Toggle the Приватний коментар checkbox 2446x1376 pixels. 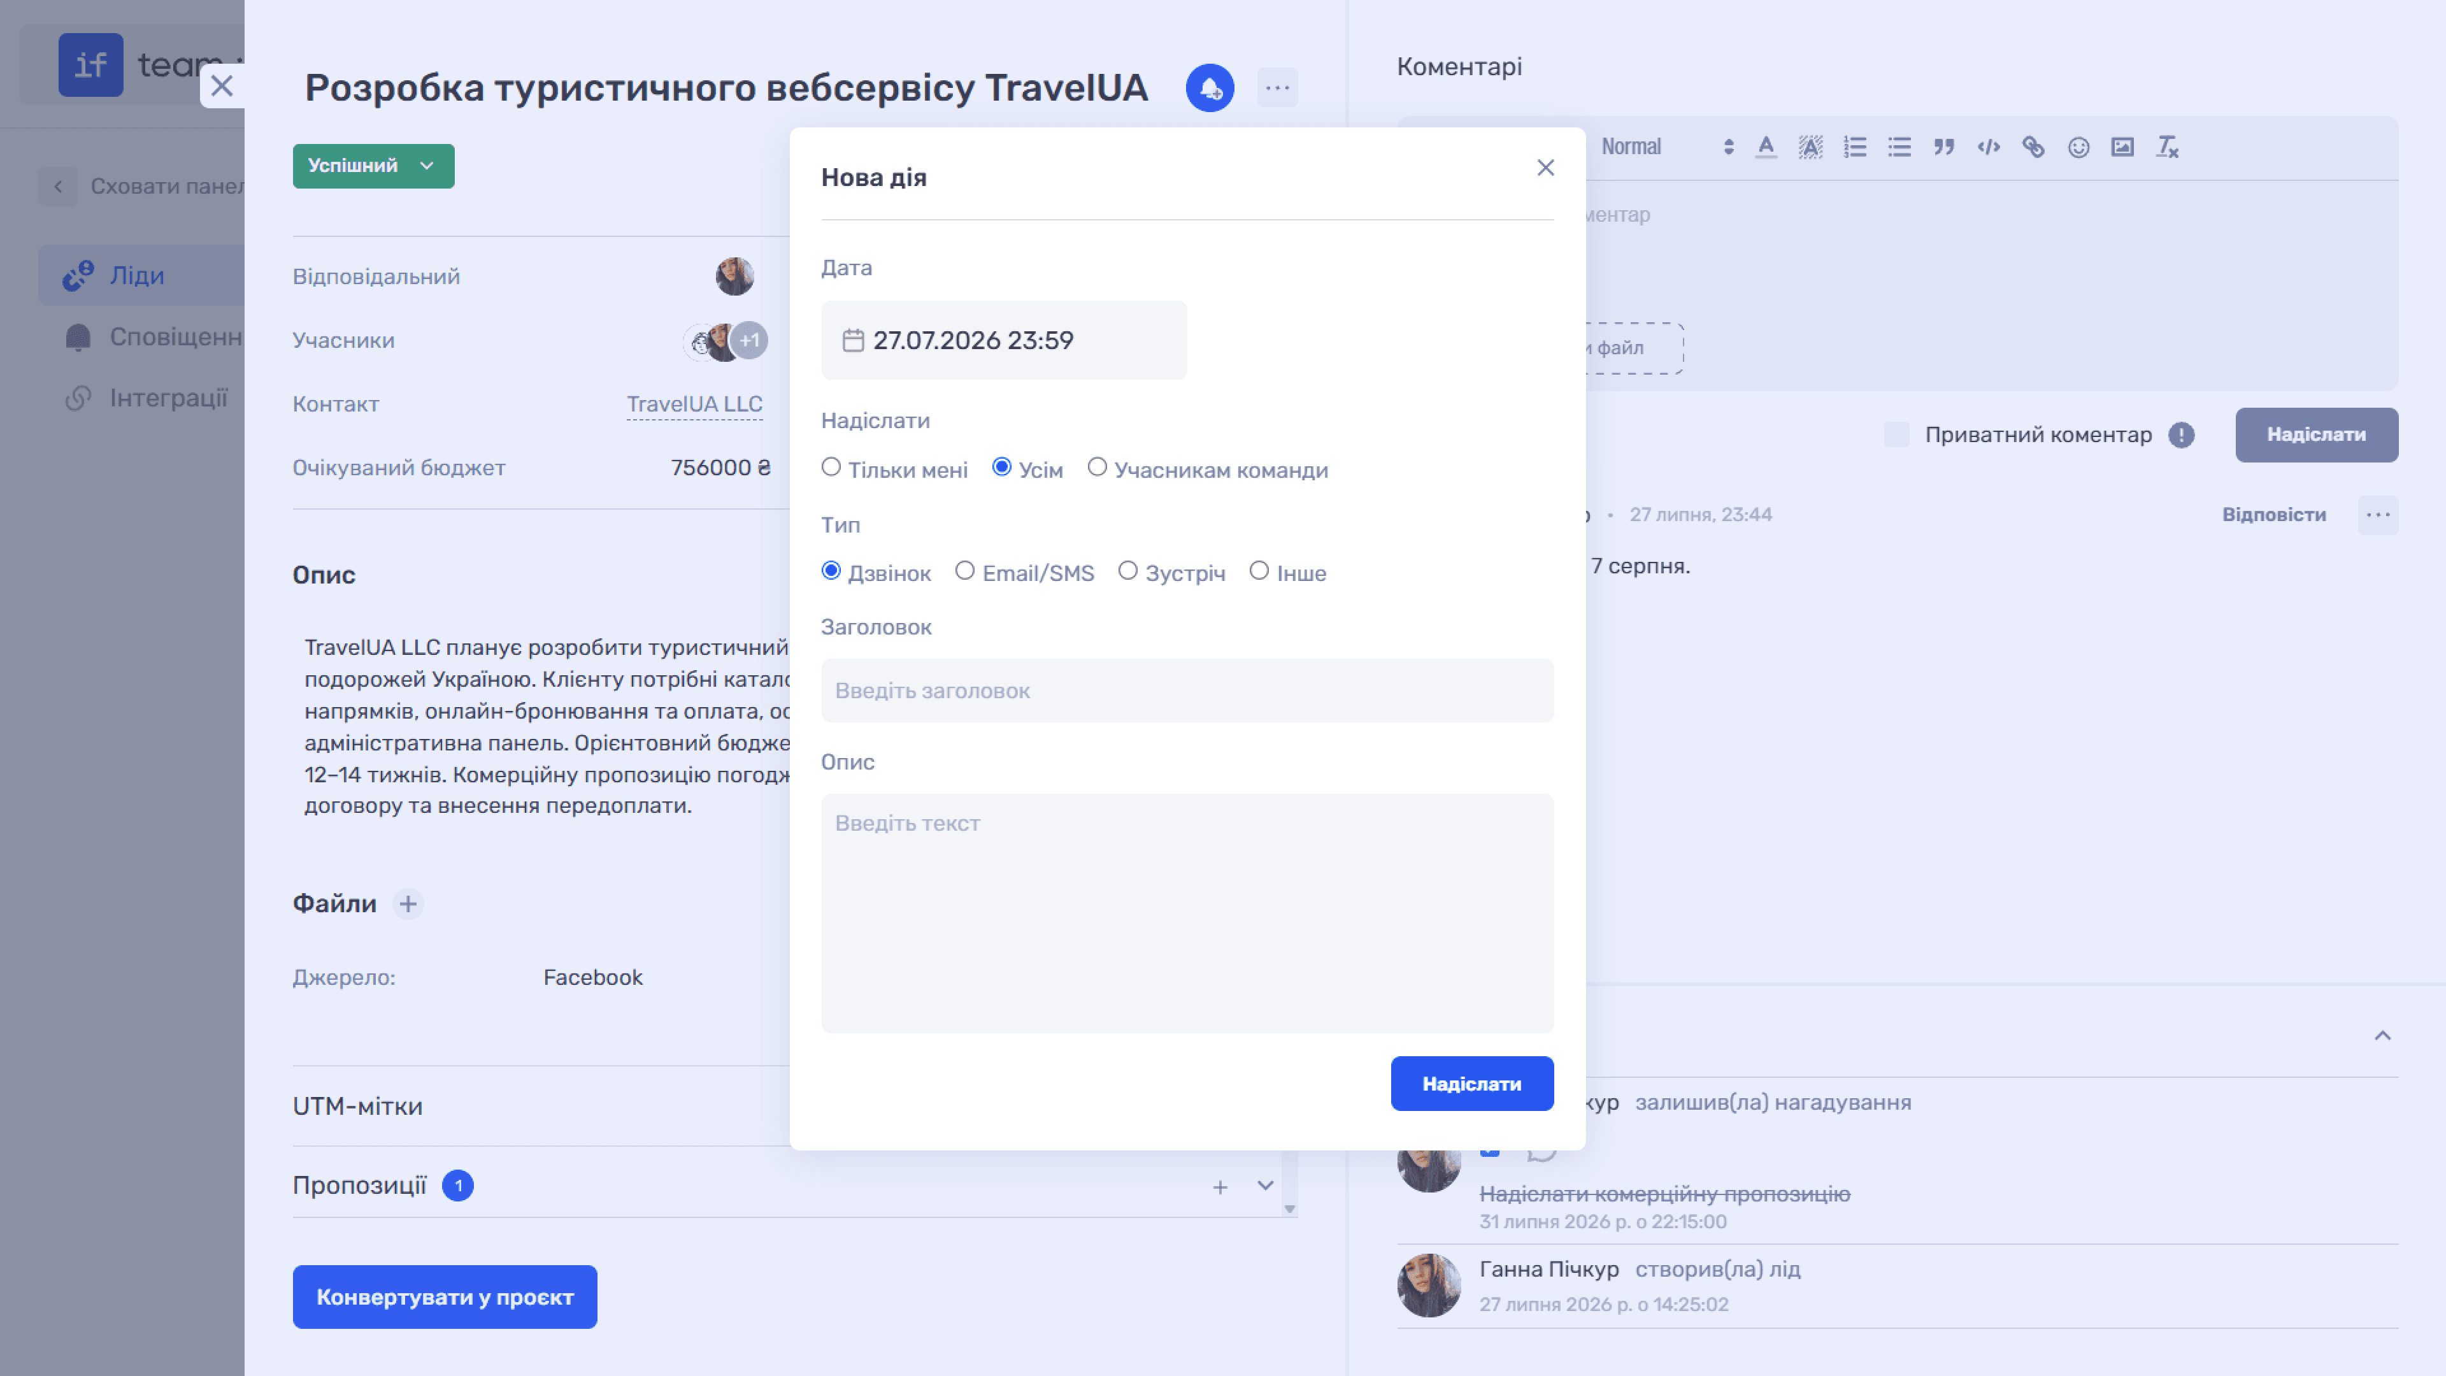1896,435
